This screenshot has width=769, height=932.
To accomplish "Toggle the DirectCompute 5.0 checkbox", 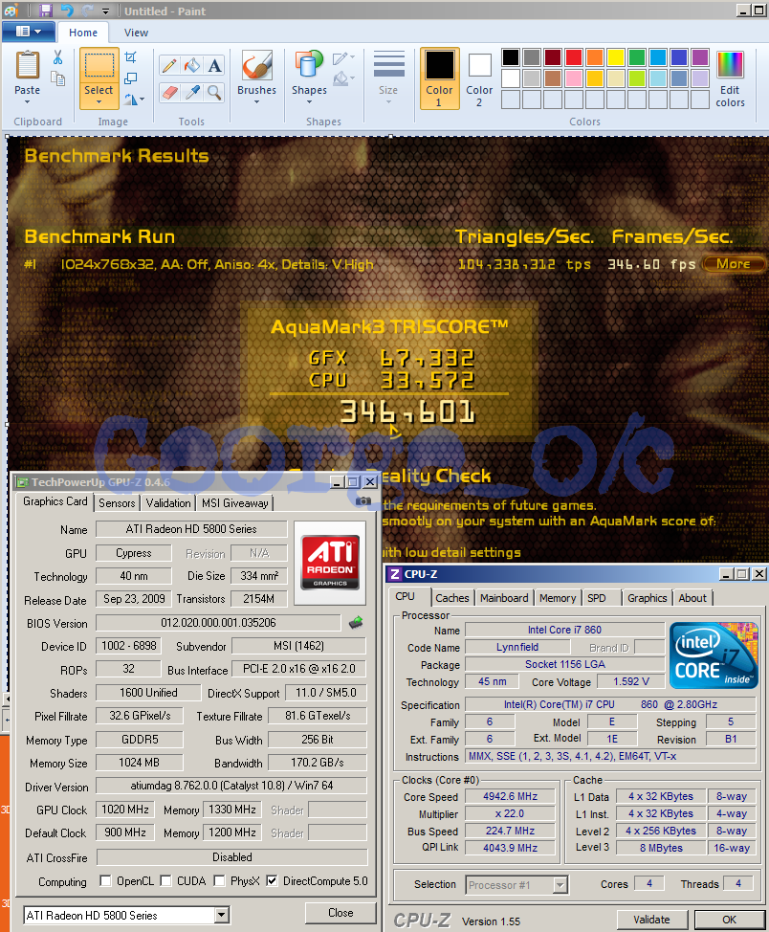I will (x=272, y=881).
